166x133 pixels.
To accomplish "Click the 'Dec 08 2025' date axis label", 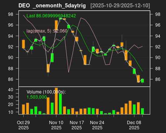I will [x=134, y=125].
